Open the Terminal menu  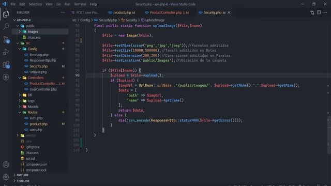coord(80,4)
